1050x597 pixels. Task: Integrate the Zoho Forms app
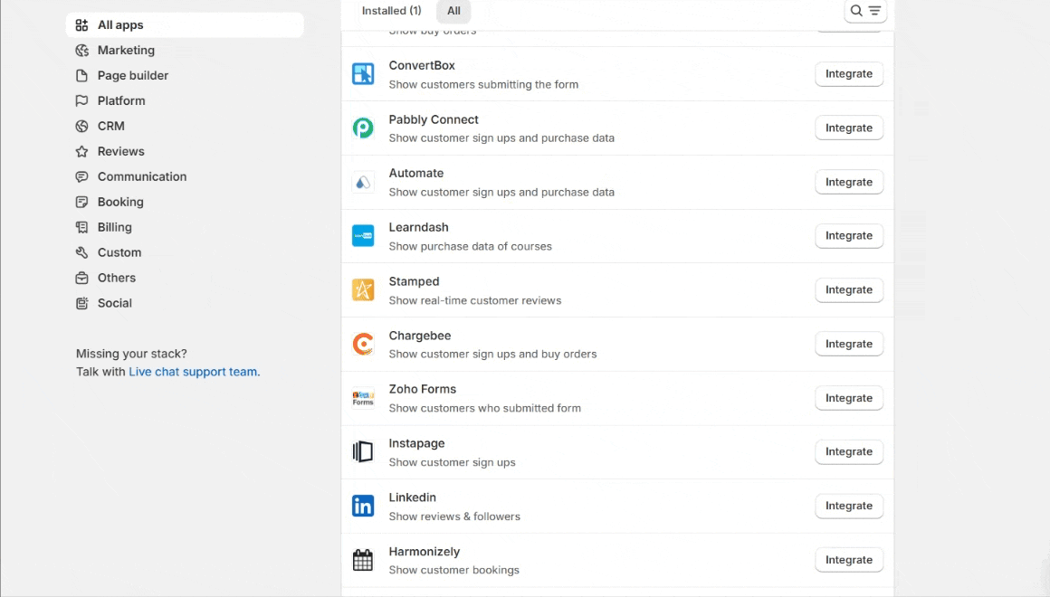tap(848, 398)
